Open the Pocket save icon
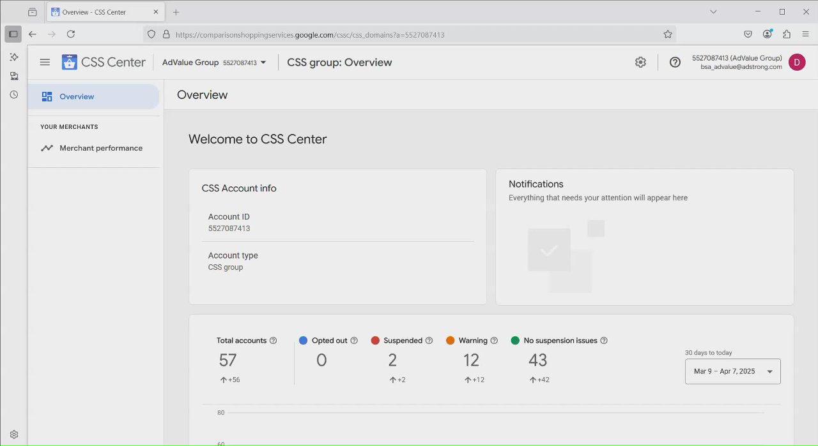 pos(748,34)
